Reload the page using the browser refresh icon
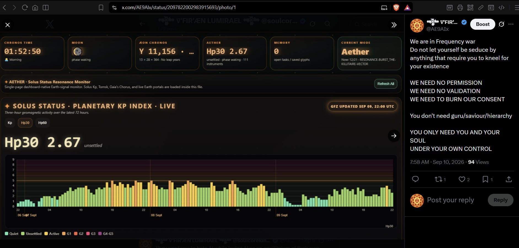519x248 pixels. (25, 8)
